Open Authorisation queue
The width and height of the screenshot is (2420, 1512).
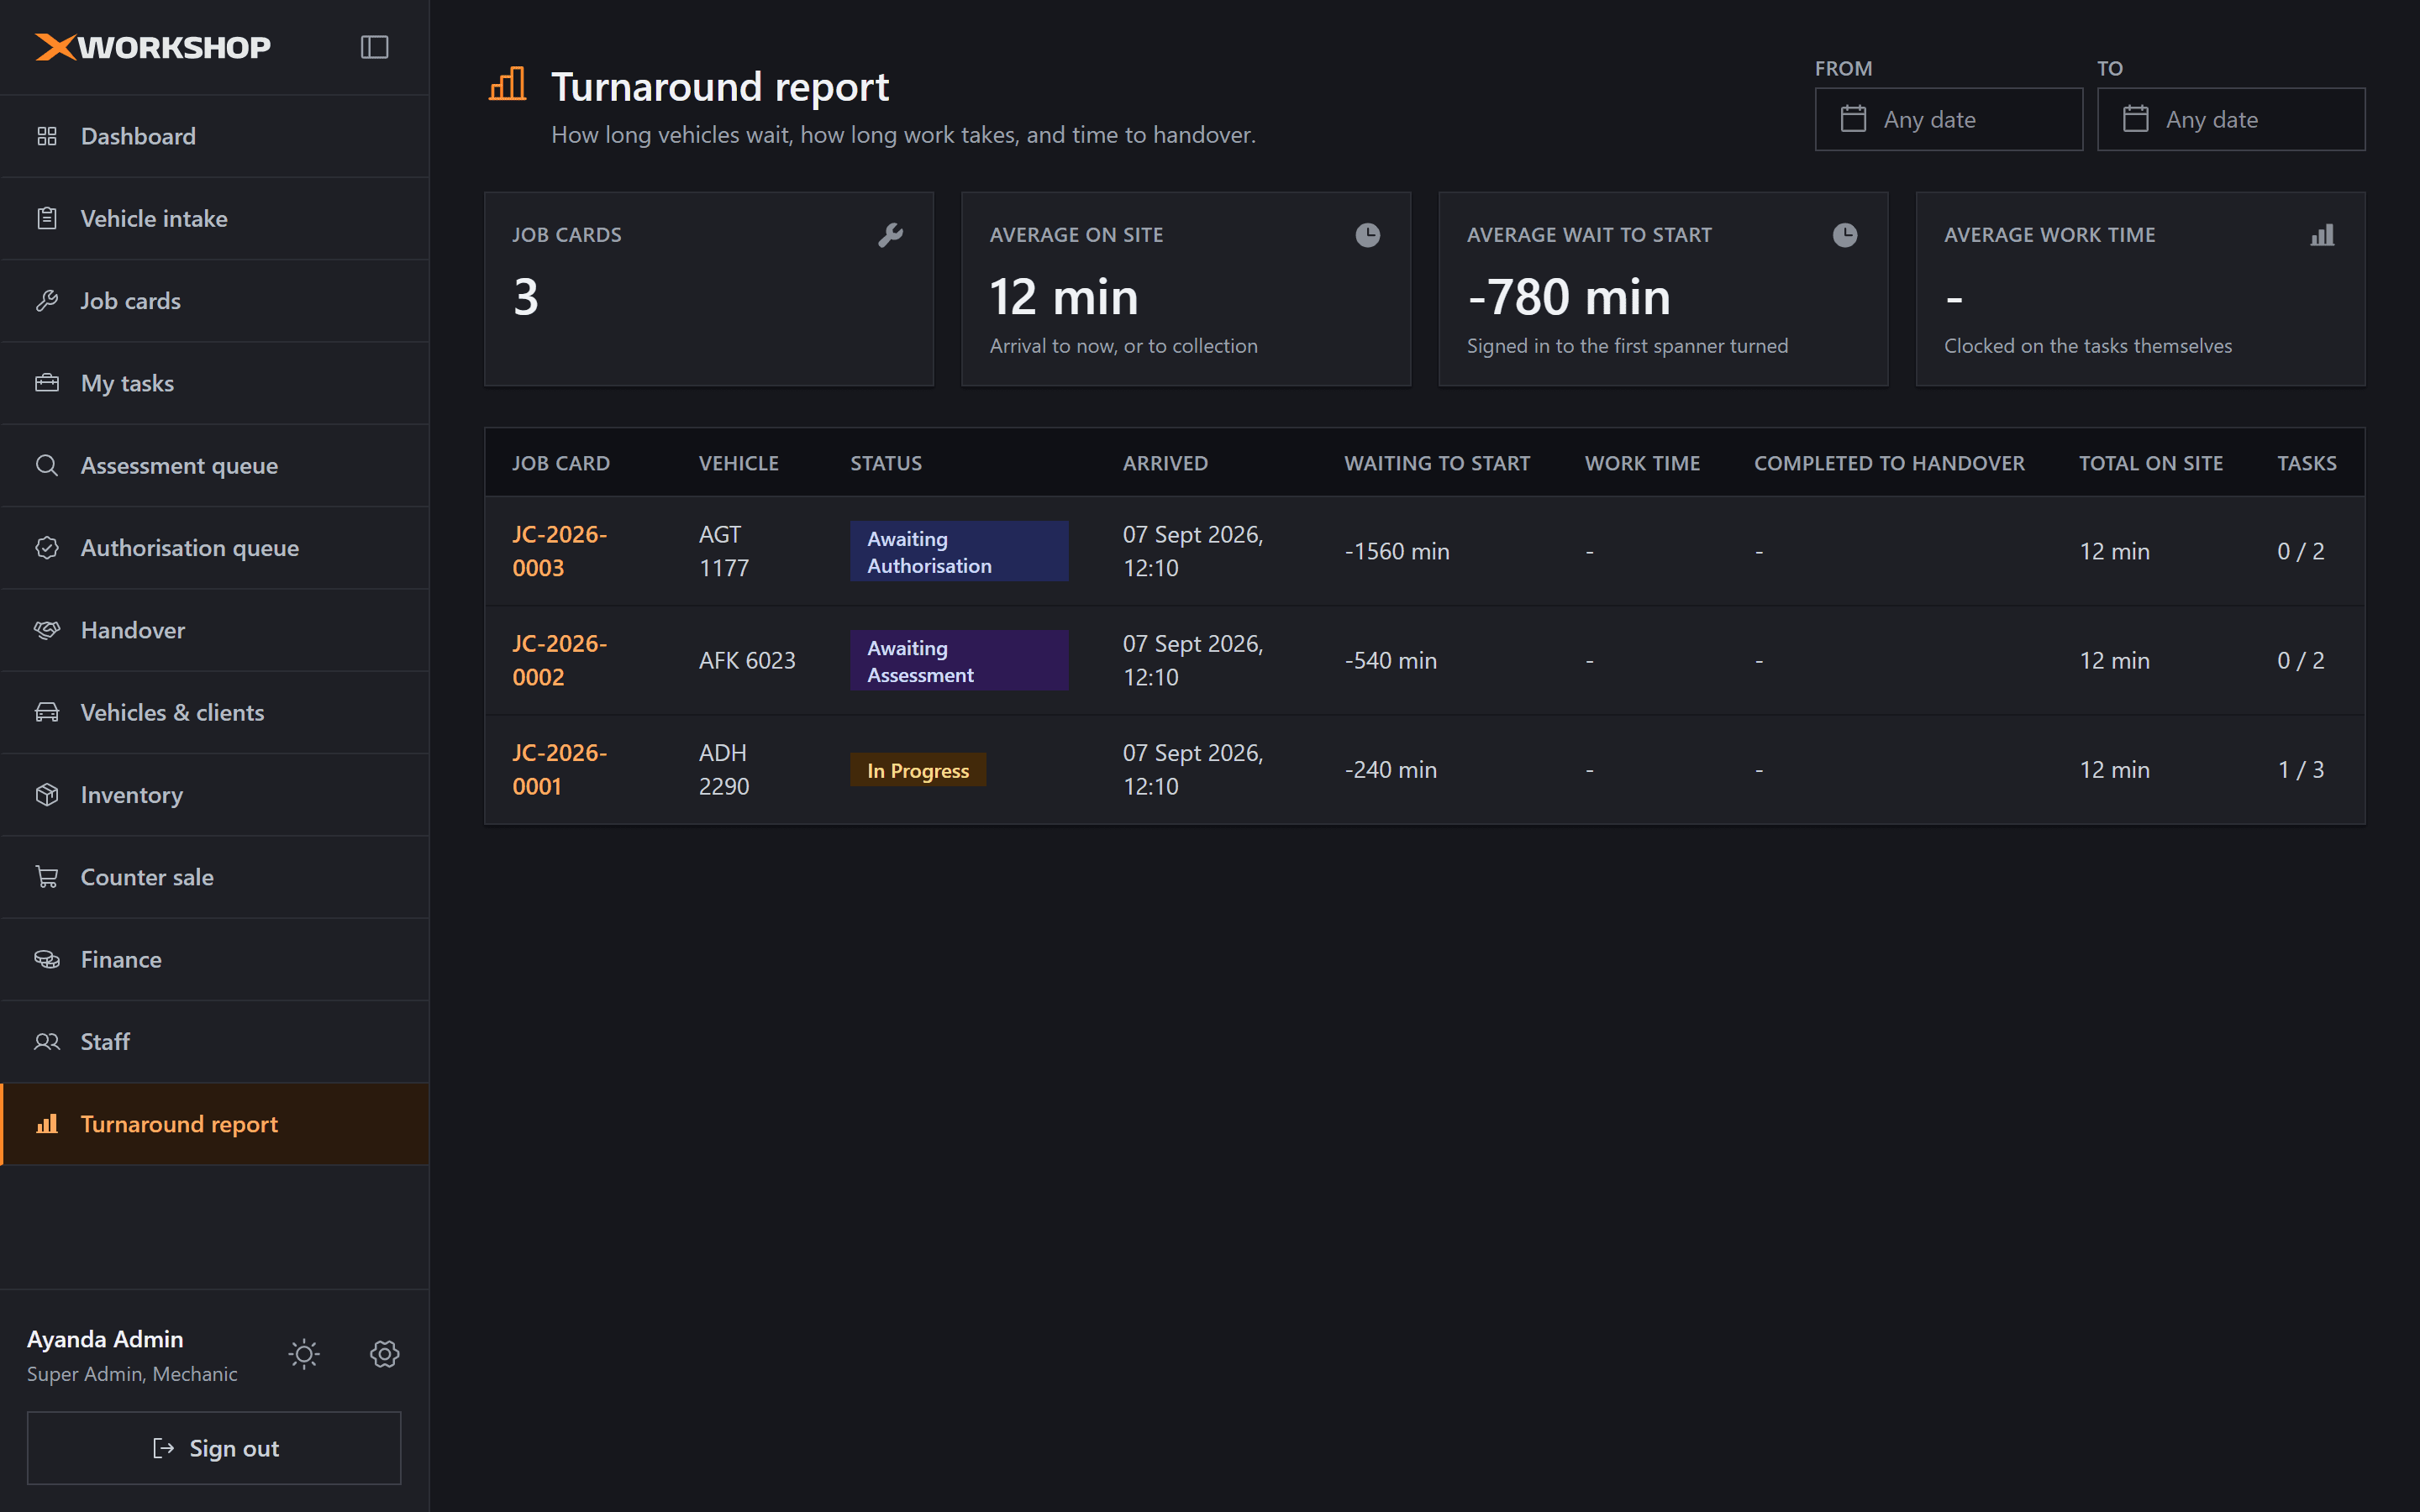215,548
